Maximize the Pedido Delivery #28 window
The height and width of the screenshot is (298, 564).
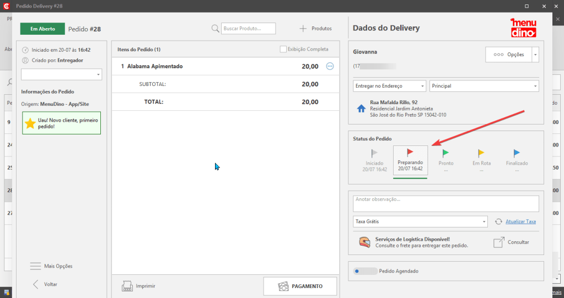pyautogui.click(x=527, y=6)
